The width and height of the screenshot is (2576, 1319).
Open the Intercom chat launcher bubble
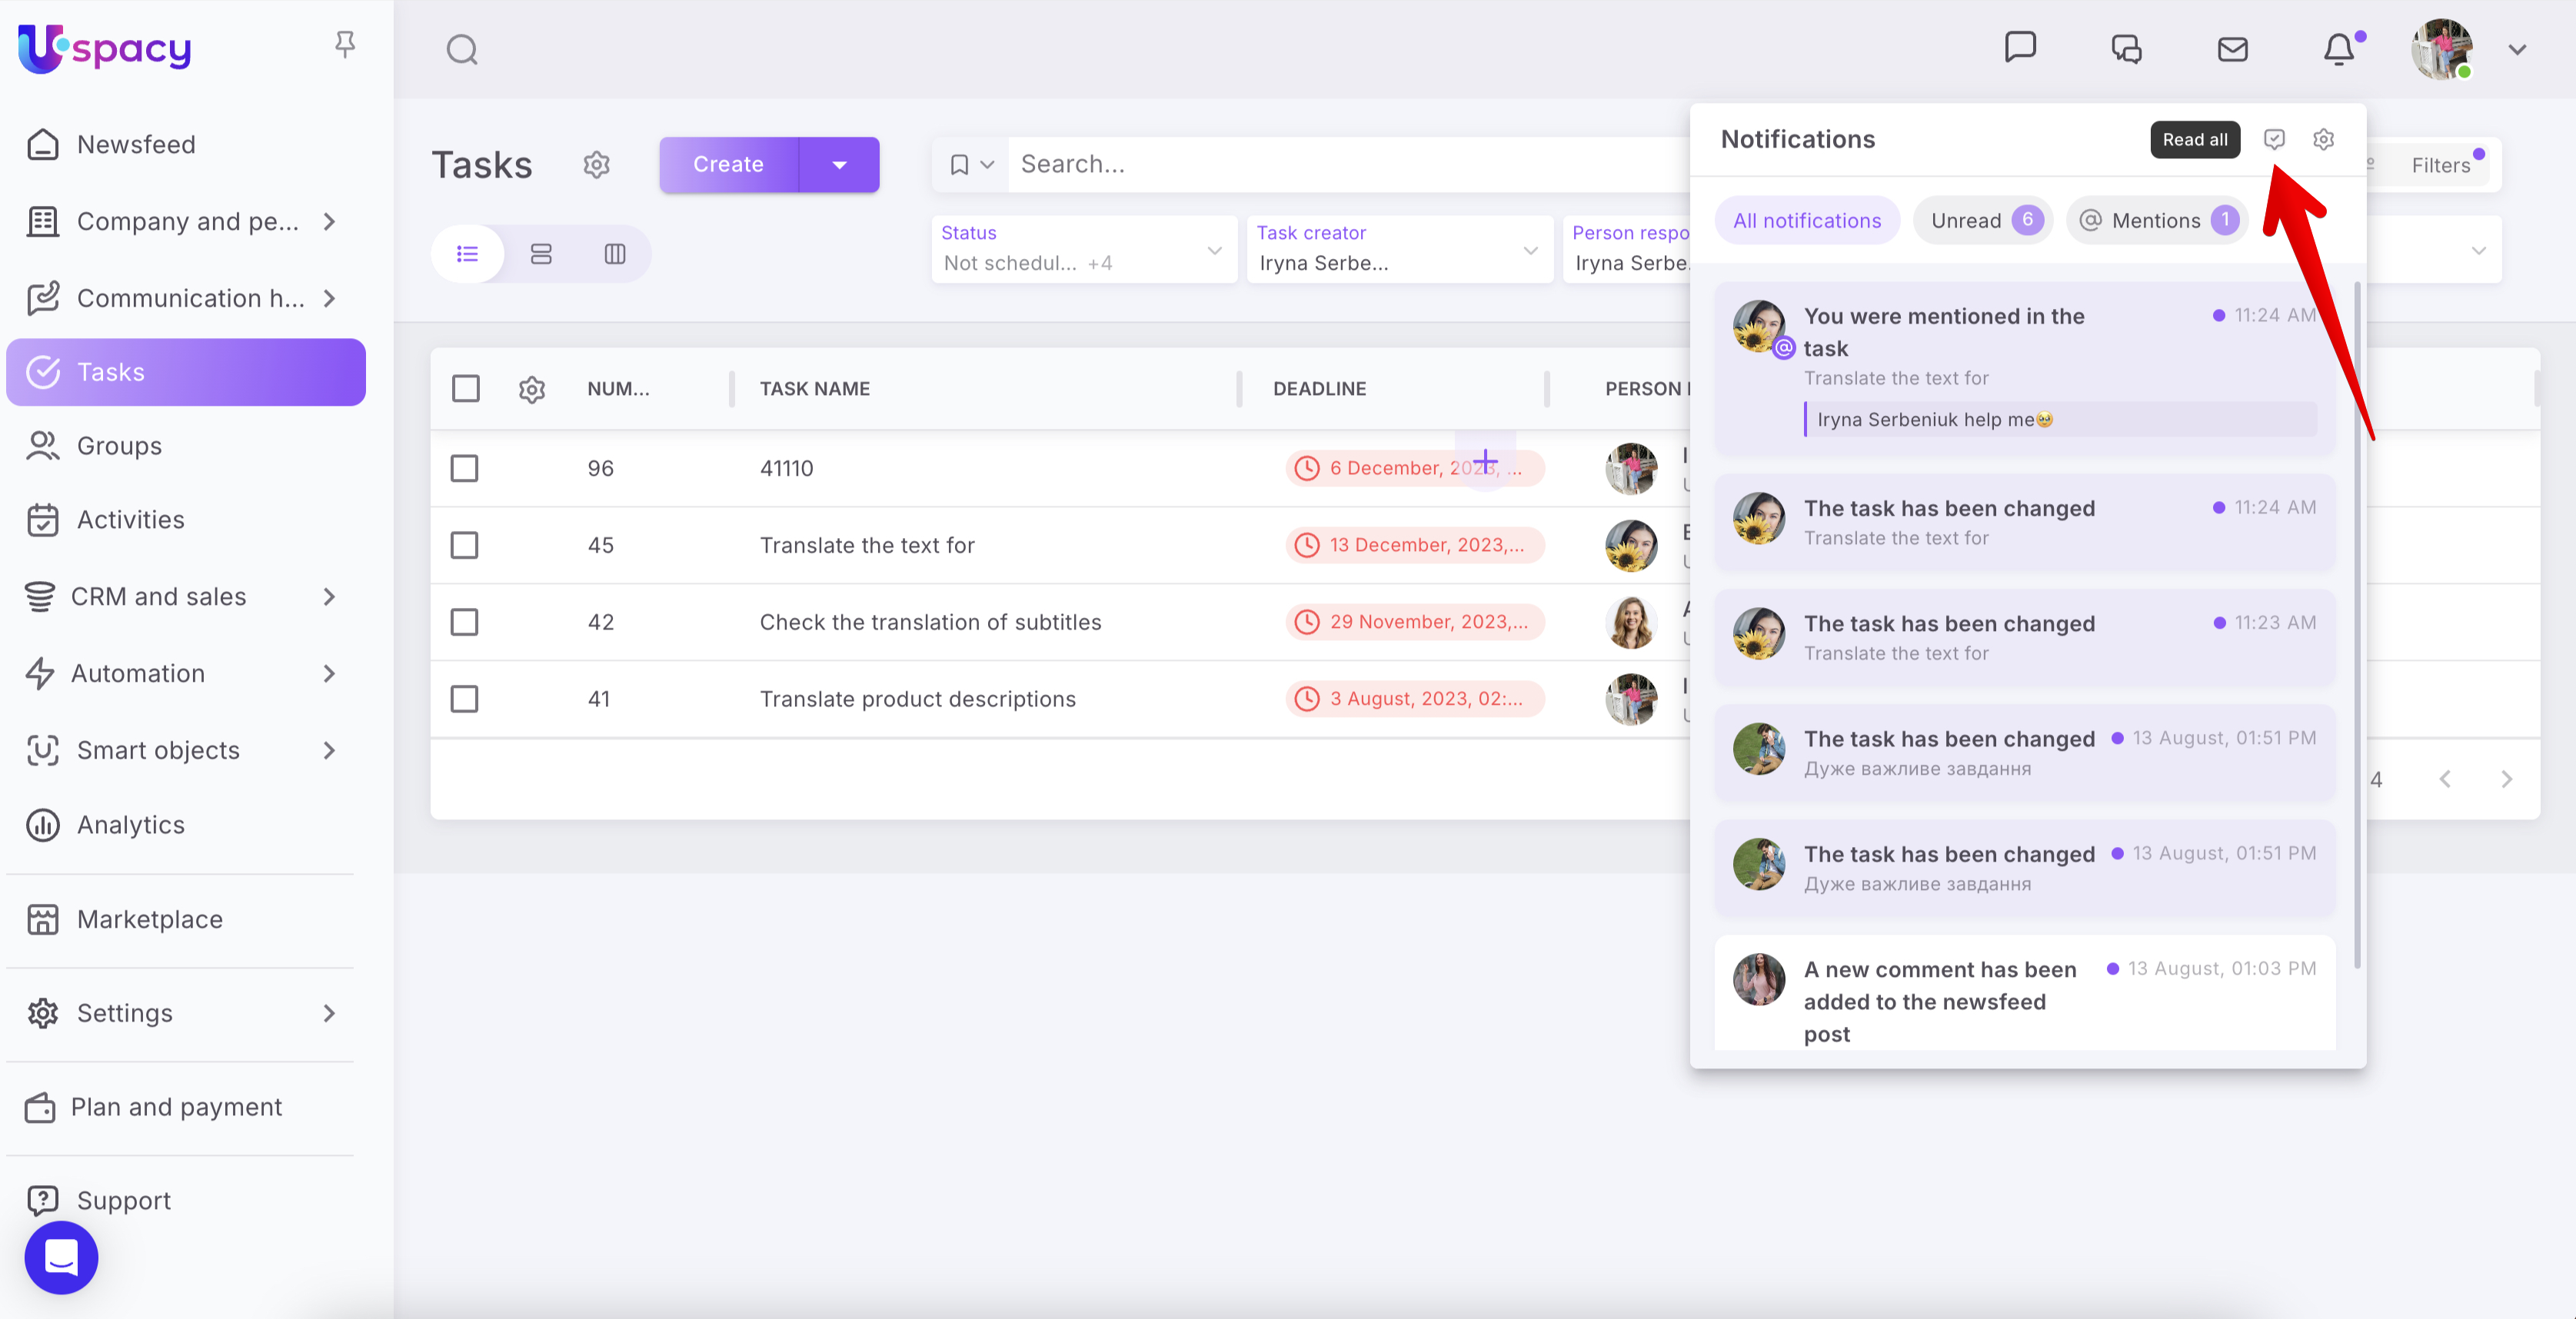(x=61, y=1257)
